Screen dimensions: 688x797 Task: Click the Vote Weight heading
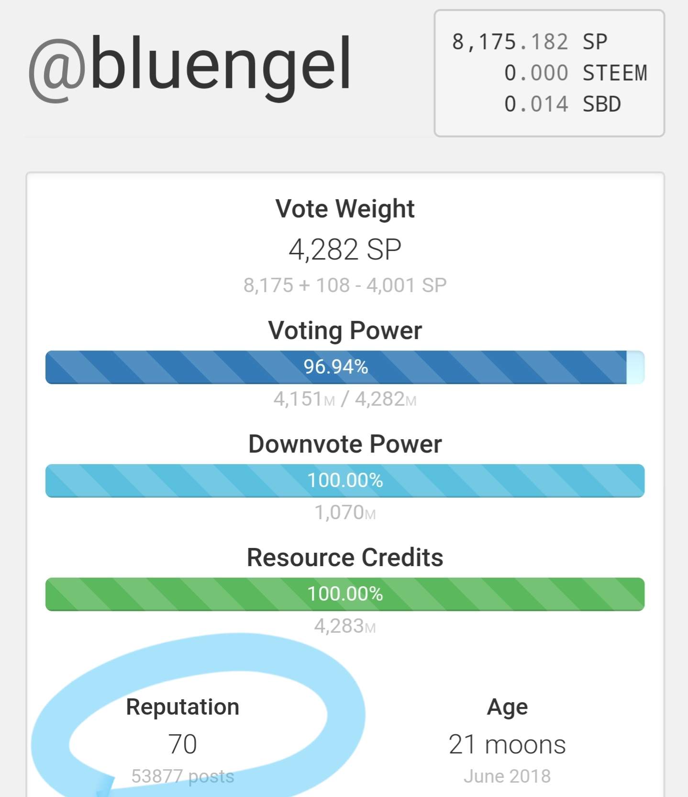tap(344, 209)
